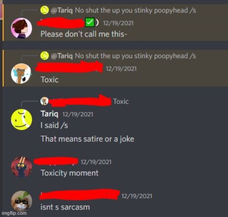
Task: Click the green checkmark badge beside redacted name
Action: coord(90,23)
